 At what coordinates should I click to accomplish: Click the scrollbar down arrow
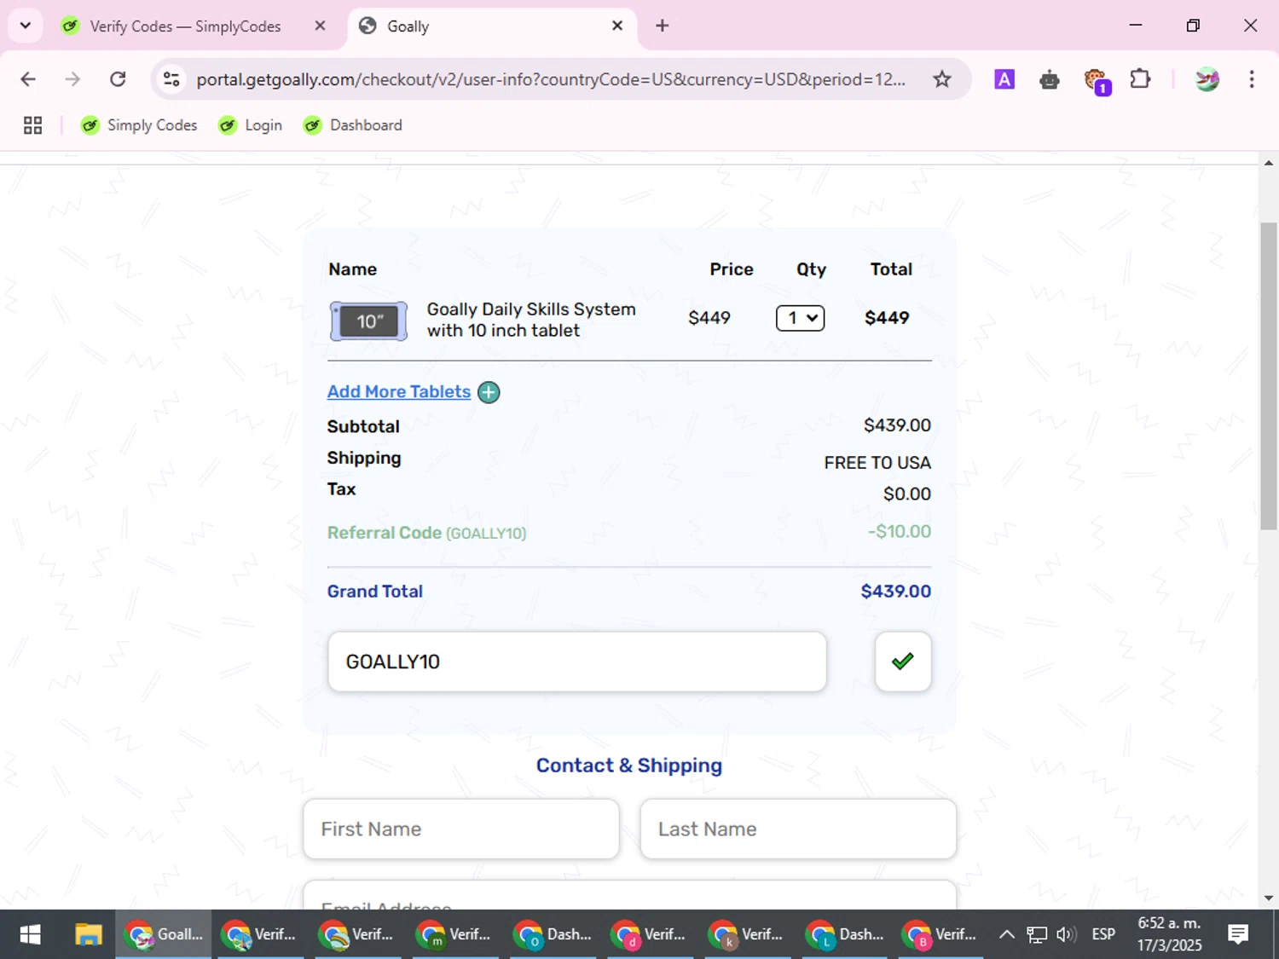[1269, 898]
